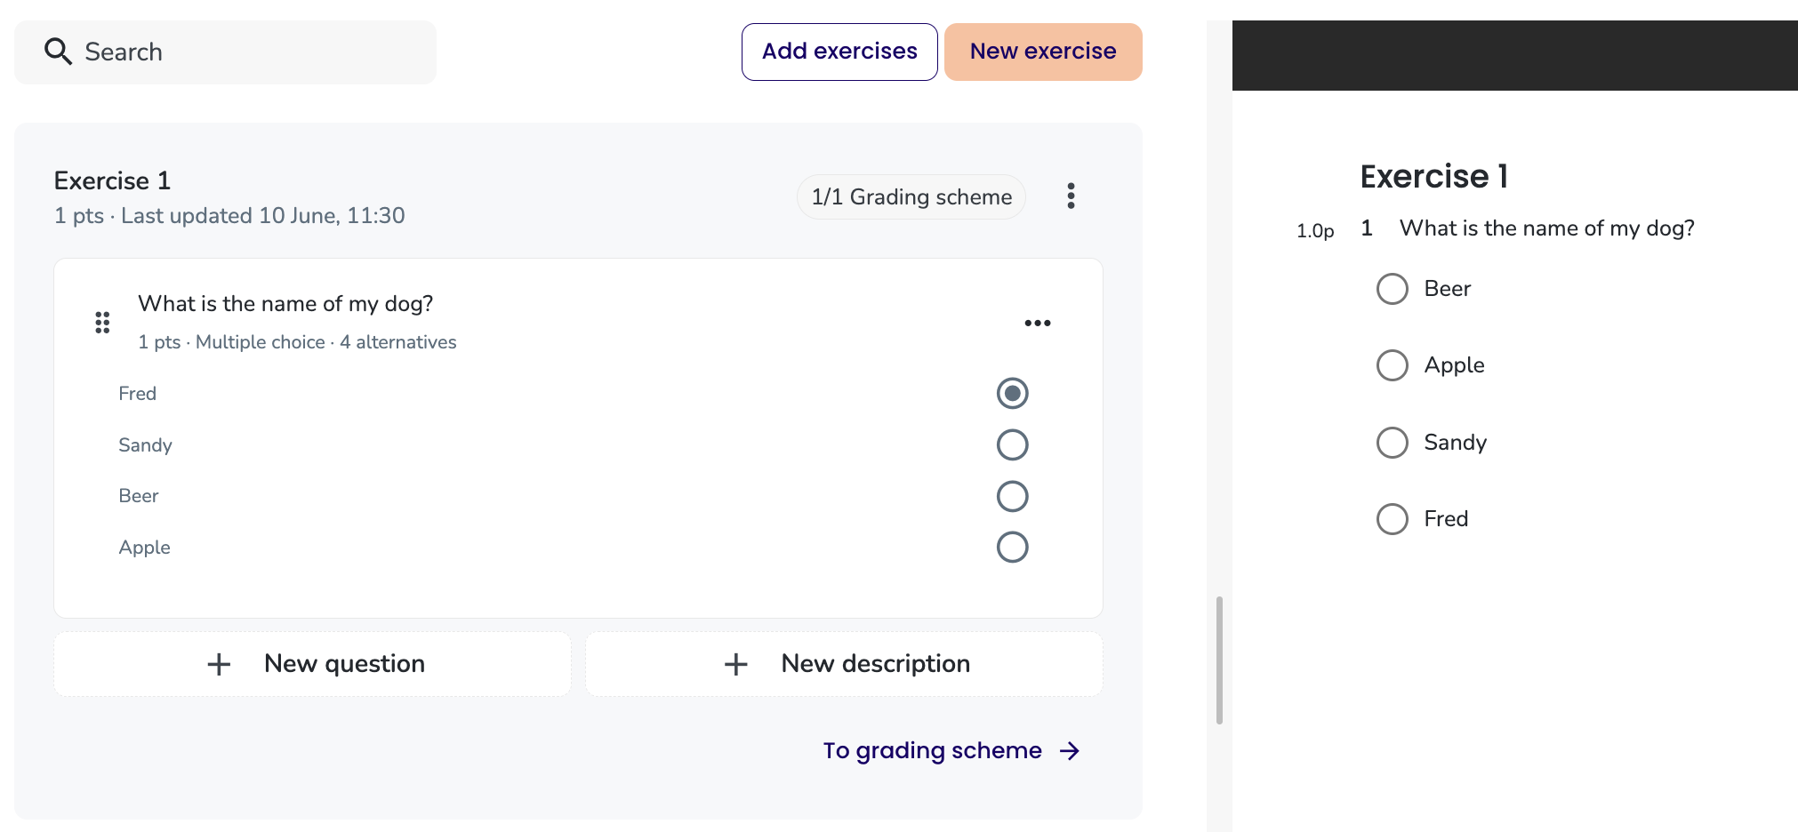Mark Sandy as the correct answer
The width and height of the screenshot is (1798, 832).
1012,444
